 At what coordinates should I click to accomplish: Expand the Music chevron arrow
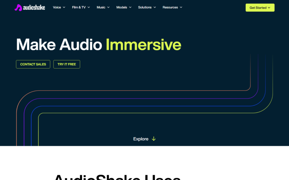click(x=108, y=7)
